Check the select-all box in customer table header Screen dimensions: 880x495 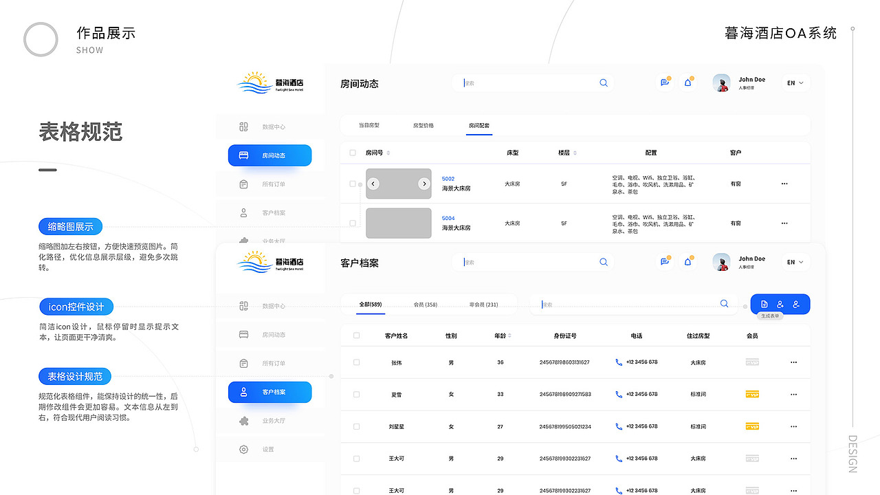pyautogui.click(x=355, y=335)
